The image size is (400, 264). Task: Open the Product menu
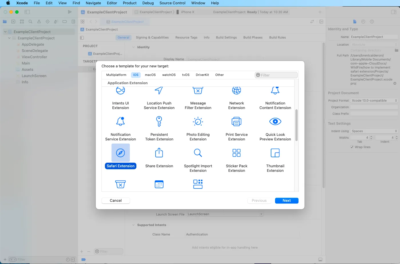(x=130, y=3)
